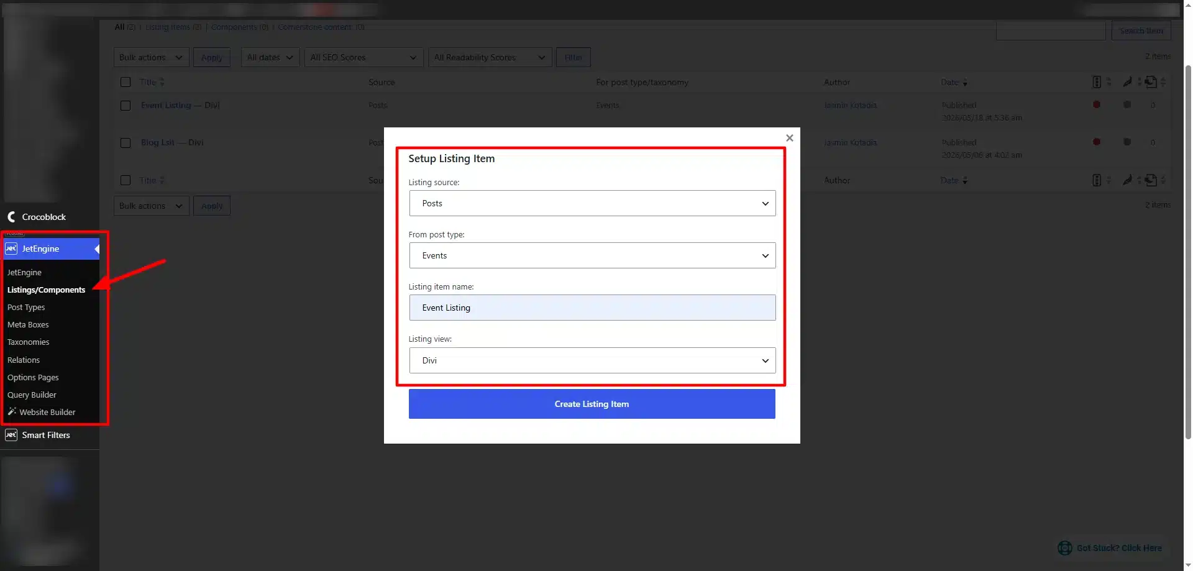Open the From post type dropdown
The height and width of the screenshot is (571, 1193).
point(592,255)
